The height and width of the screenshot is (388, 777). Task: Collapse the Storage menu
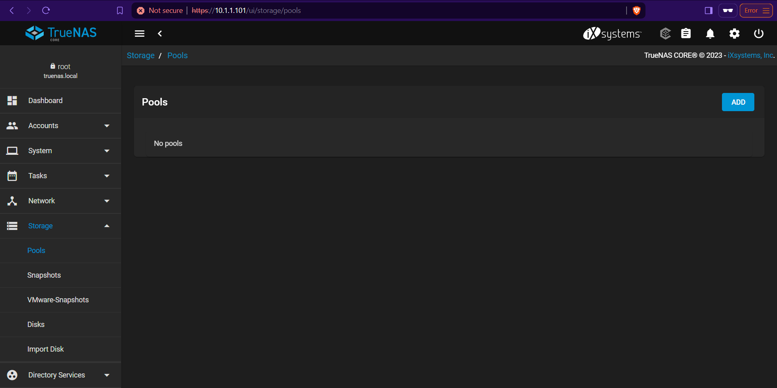61,226
